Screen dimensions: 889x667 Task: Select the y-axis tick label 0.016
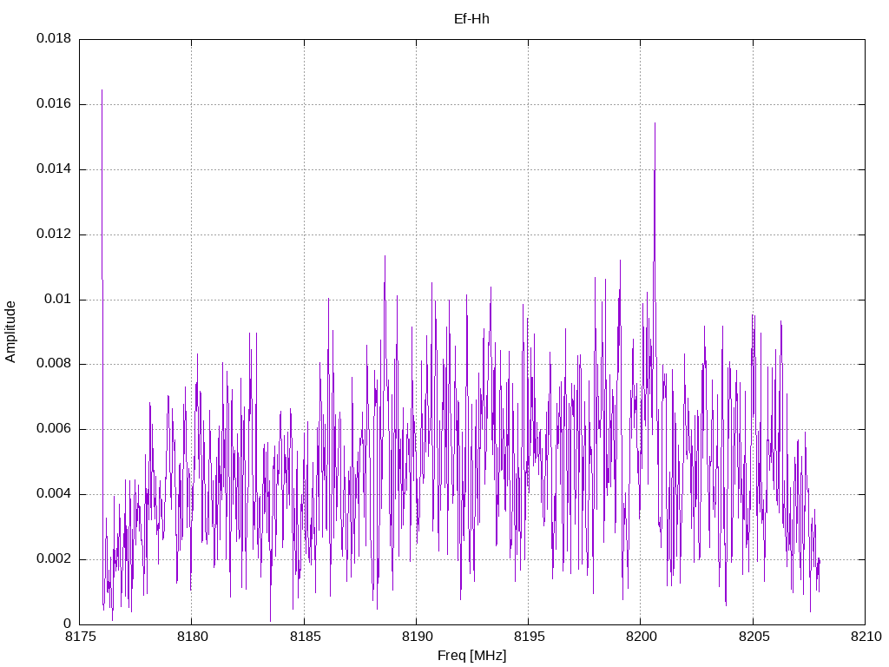click(54, 104)
